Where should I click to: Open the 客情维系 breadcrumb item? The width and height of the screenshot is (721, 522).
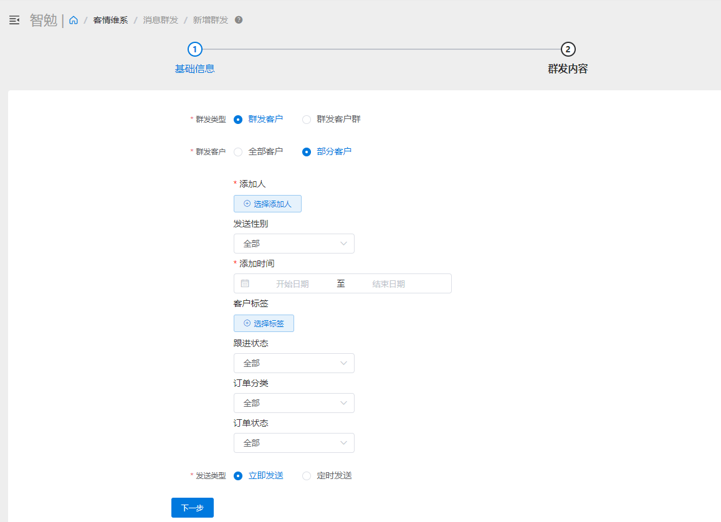click(110, 20)
